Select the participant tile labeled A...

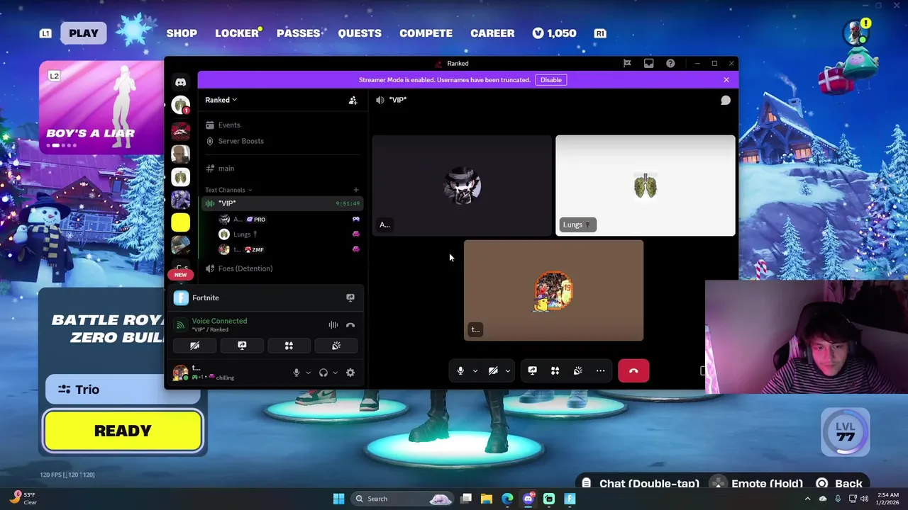coord(462,186)
